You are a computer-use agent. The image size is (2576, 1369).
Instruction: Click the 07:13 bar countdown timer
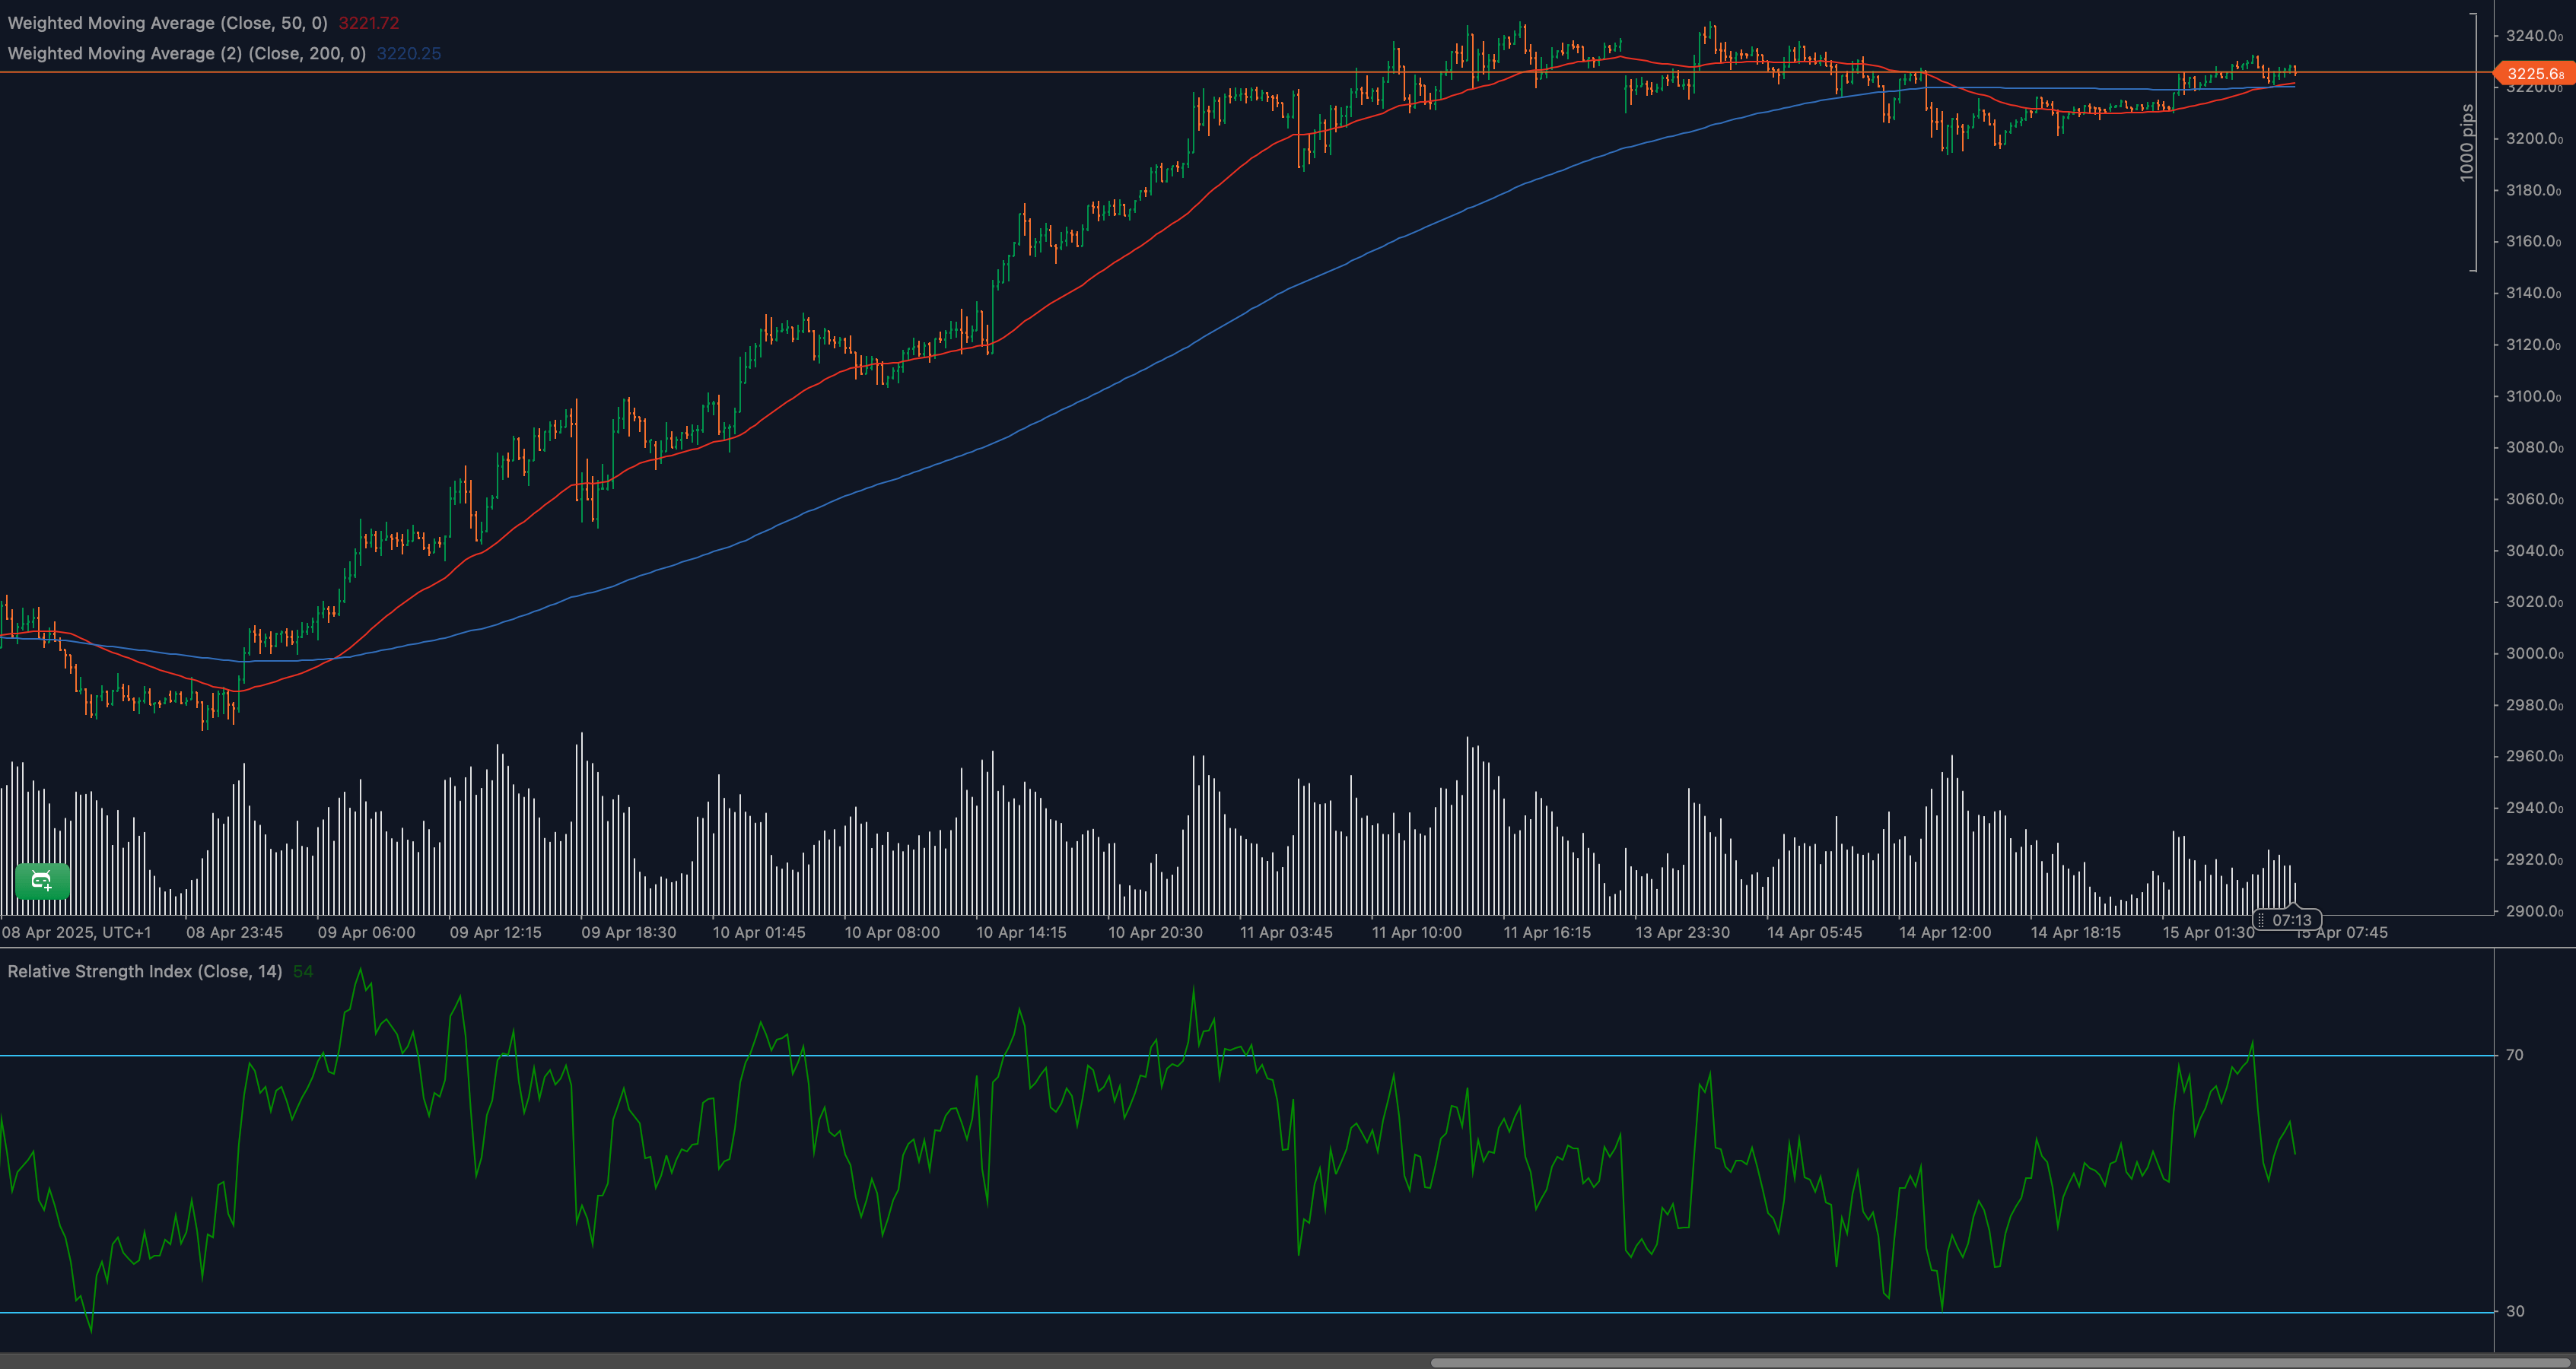click(2291, 920)
